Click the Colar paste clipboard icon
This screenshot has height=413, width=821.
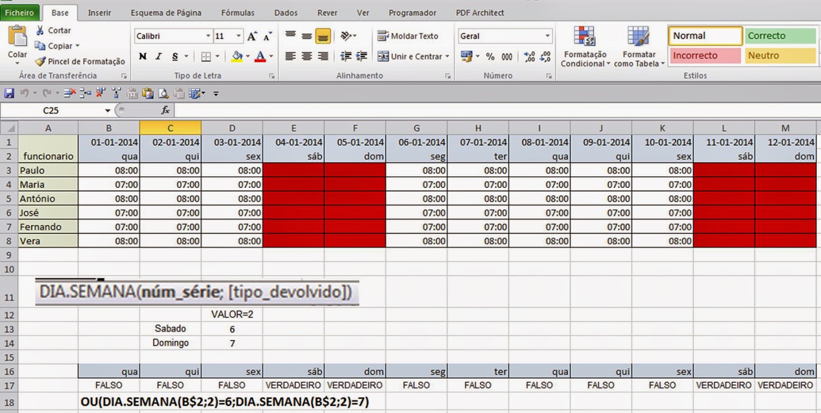point(17,37)
